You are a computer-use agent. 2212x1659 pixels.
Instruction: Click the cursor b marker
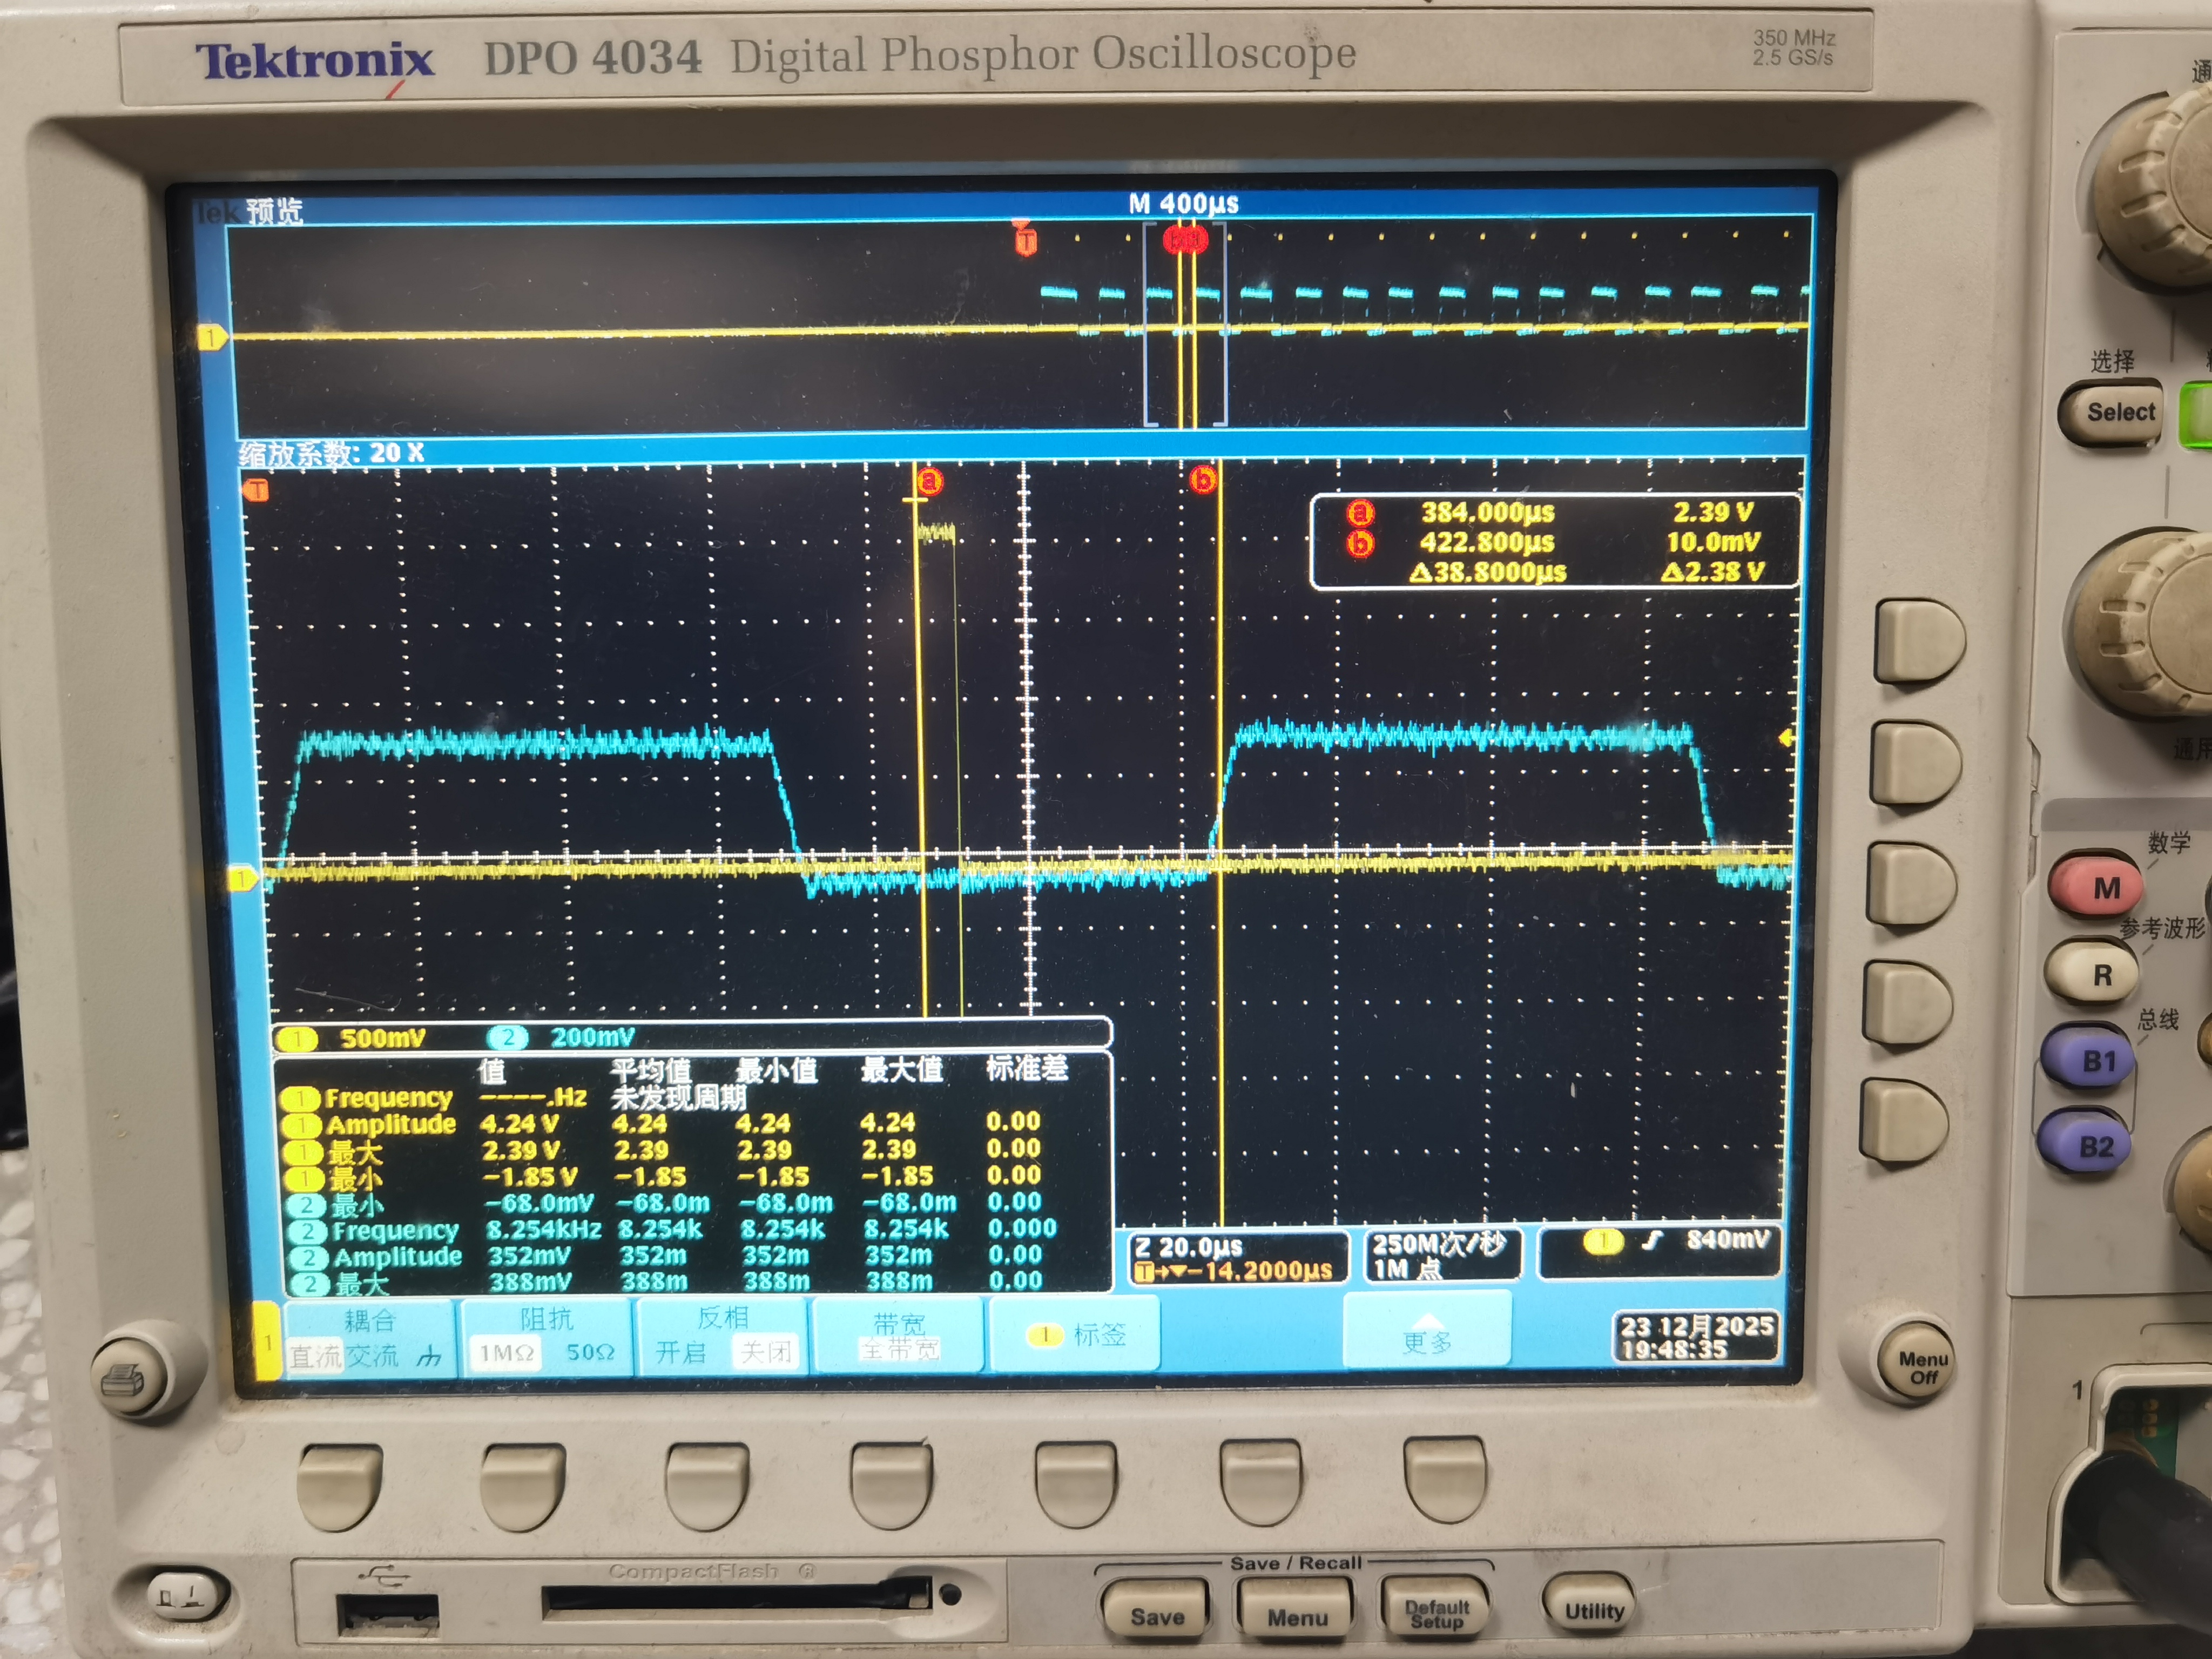(1203, 481)
